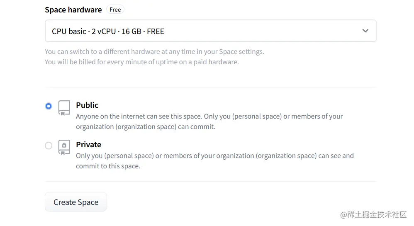This screenshot has height=226, width=414.
Task: Click the divider line above Create Space
Action: pos(210,182)
